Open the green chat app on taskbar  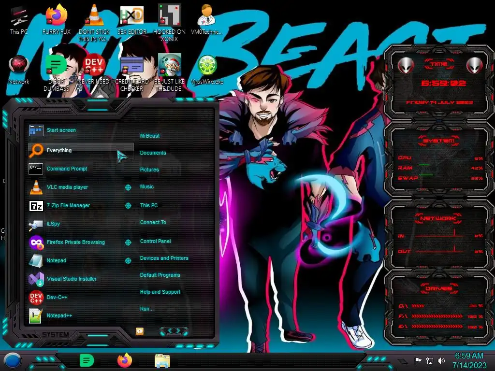tap(87, 360)
